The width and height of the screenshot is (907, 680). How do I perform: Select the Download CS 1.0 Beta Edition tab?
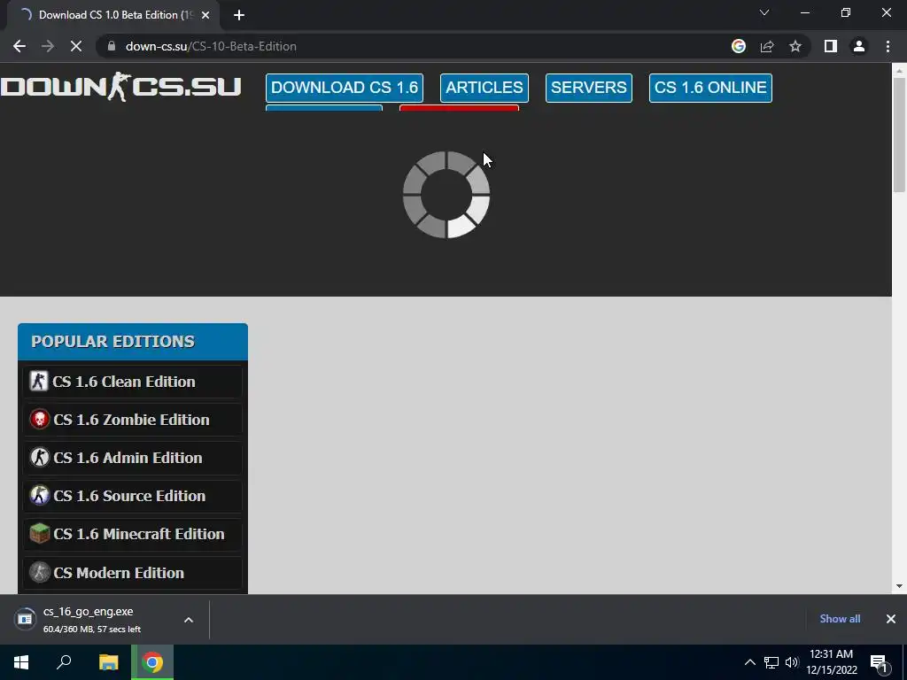(x=112, y=15)
